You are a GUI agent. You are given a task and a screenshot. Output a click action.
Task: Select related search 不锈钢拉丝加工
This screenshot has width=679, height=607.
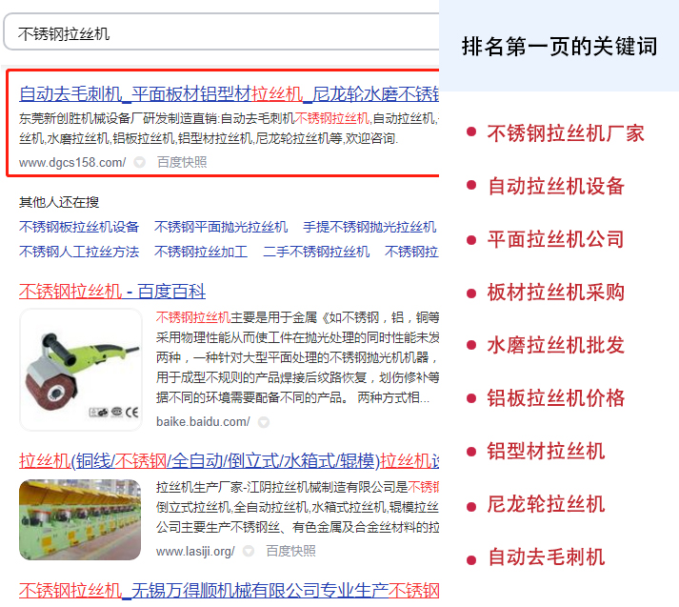pos(201,252)
